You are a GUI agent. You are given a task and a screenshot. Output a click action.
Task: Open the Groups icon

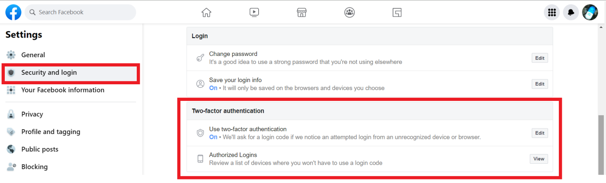(x=350, y=12)
